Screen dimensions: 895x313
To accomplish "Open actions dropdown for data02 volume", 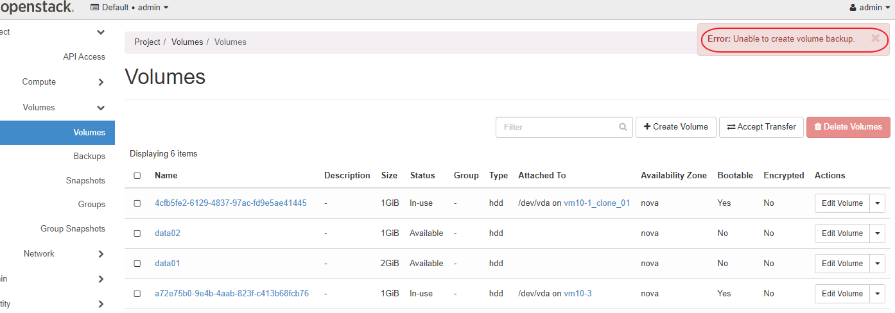I will 878,233.
